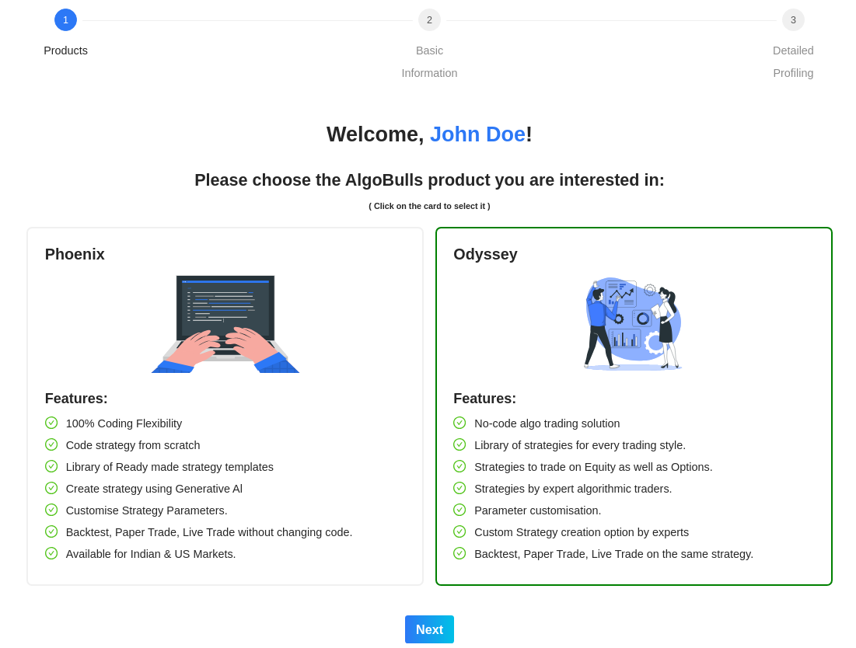Click the Odyssey analytics illustration
The width and height of the screenshot is (856, 648).
coord(633,323)
